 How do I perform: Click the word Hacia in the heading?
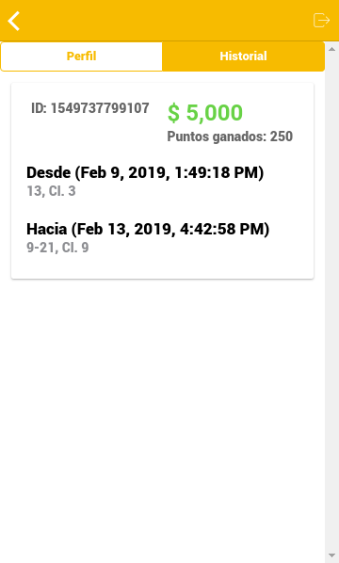point(47,229)
